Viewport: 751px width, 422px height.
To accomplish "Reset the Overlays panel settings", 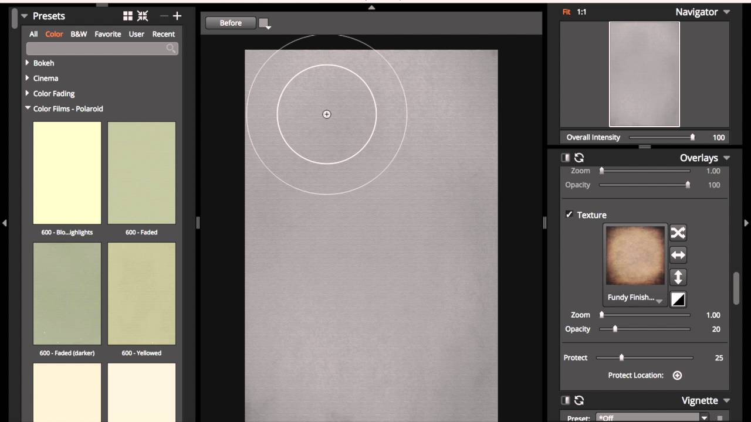I will [x=579, y=158].
